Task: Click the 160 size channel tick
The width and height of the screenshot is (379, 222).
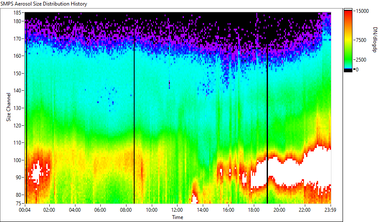Action: (17, 56)
